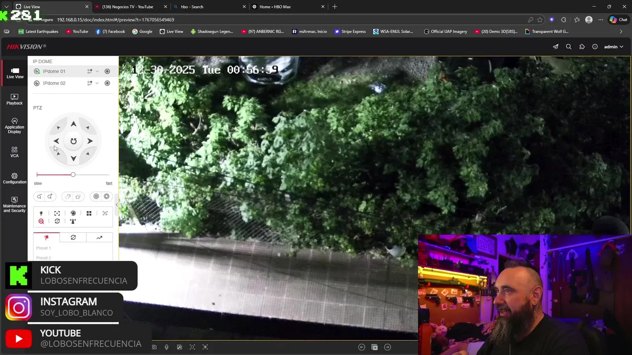
Task: Capture a snapshot from the bottom toolbar
Action: click(x=154, y=347)
